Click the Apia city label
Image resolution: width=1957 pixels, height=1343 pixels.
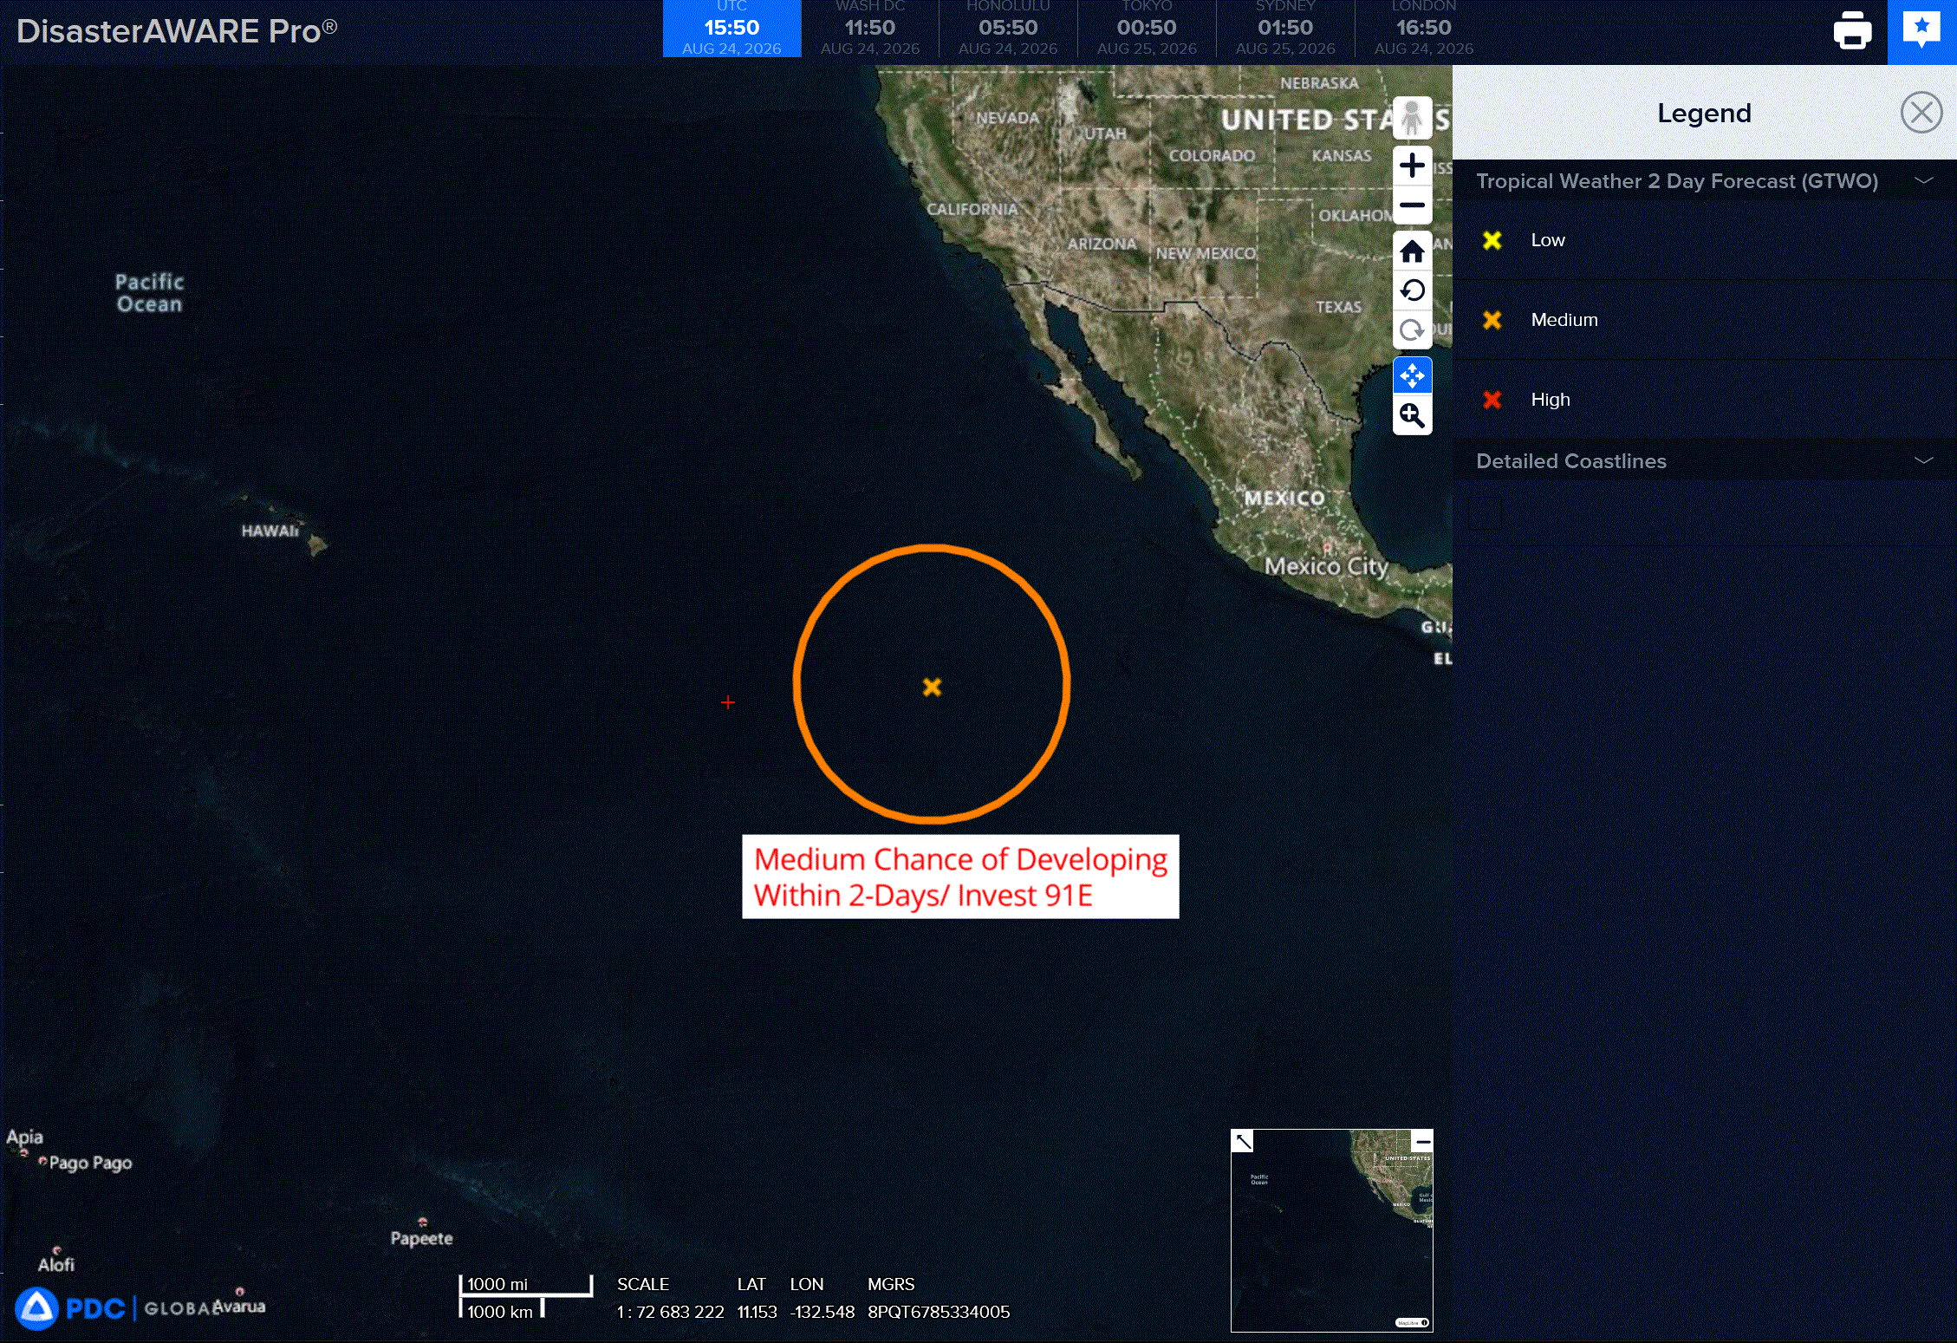click(x=24, y=1137)
